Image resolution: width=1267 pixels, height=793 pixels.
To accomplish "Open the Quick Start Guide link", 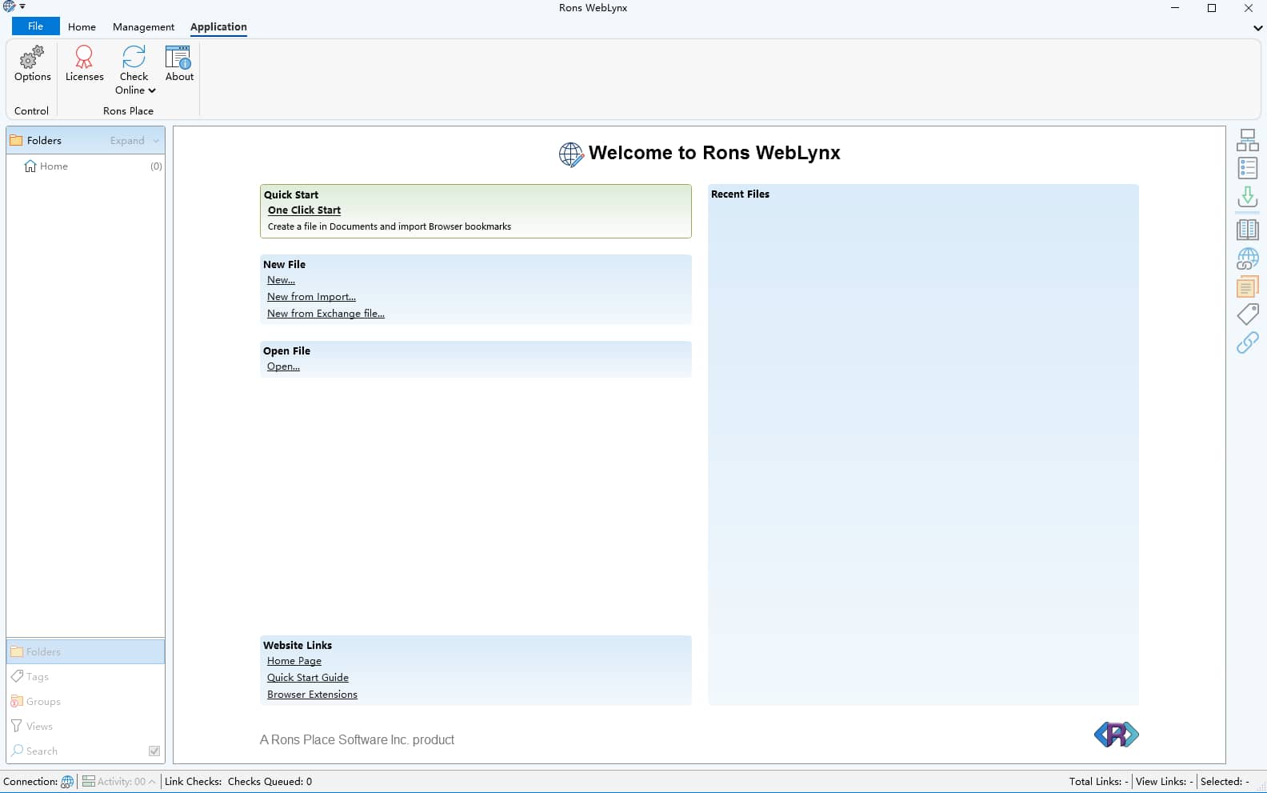I will point(308,678).
